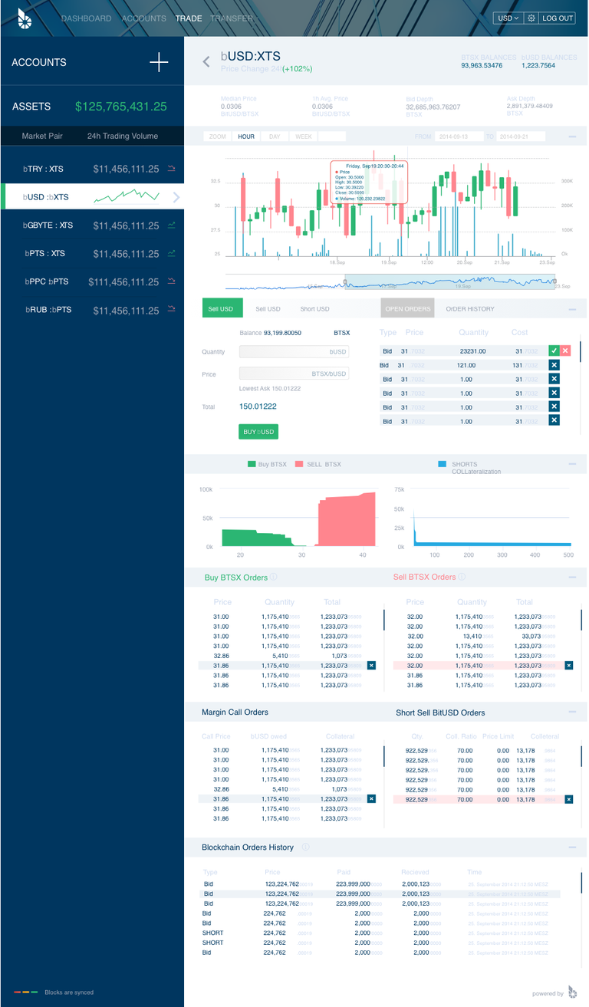Focus the Price BTSX/bUSD input field
589x1007 pixels.
coord(294,374)
